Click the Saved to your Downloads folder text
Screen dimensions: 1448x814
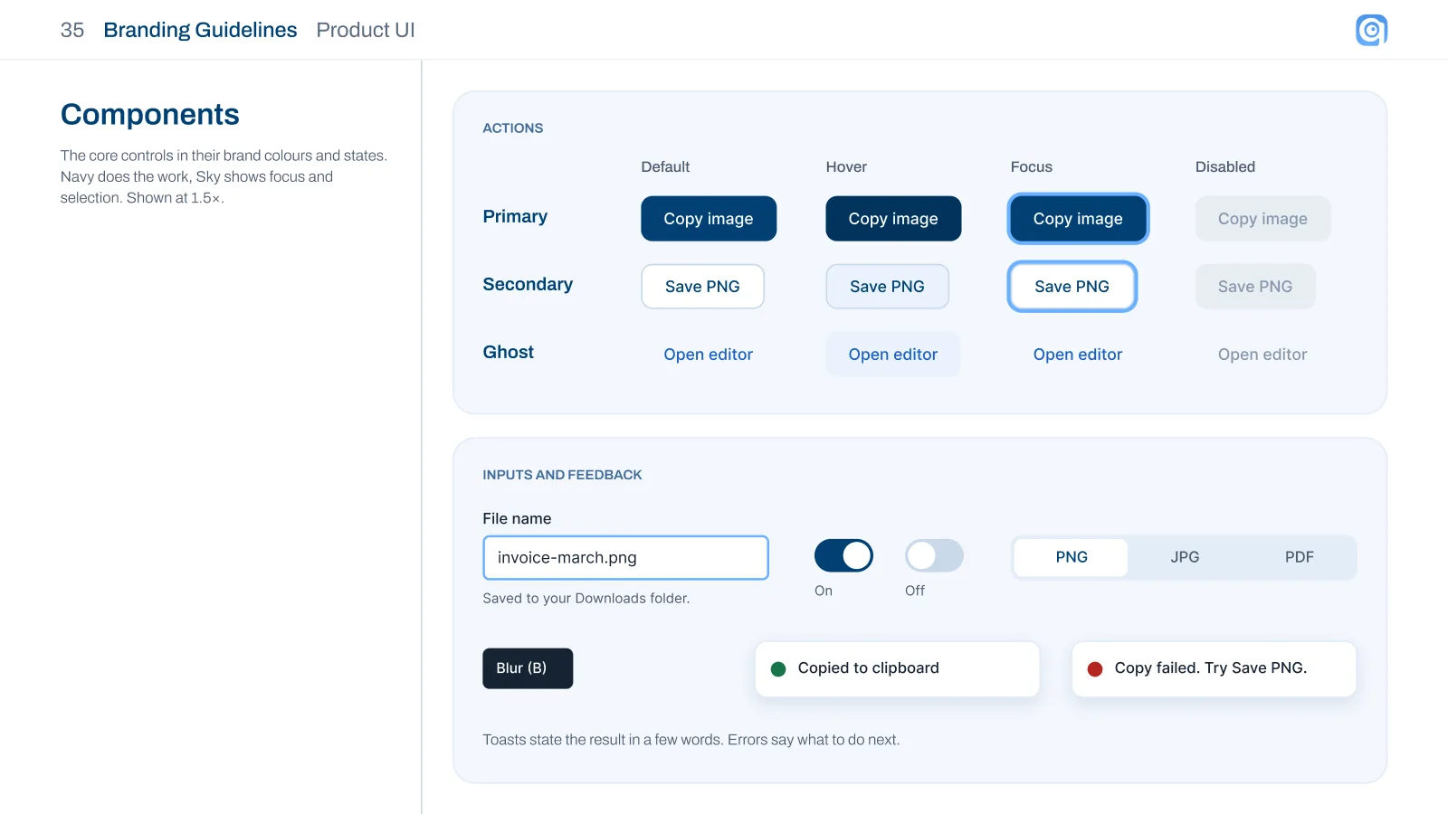[586, 599]
